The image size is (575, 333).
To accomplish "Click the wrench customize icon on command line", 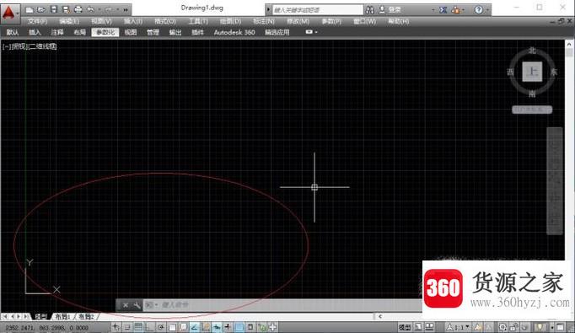I will (137, 305).
